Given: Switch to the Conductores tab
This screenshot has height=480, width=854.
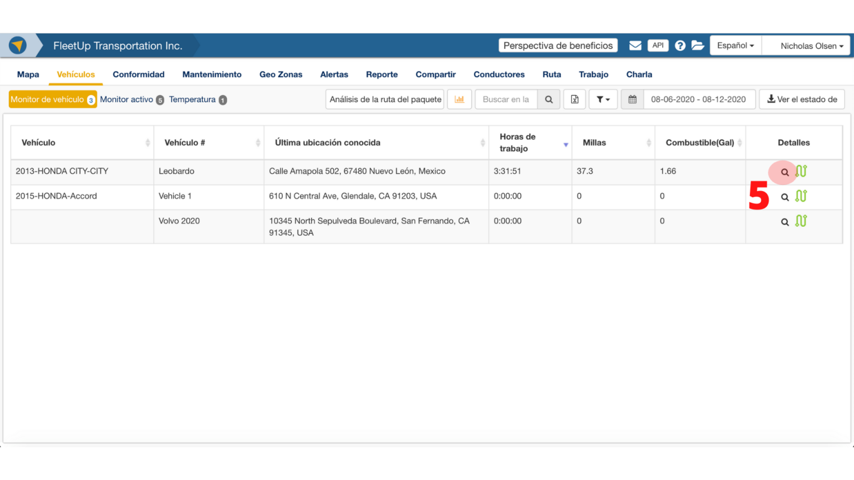Looking at the screenshot, I should tap(499, 74).
